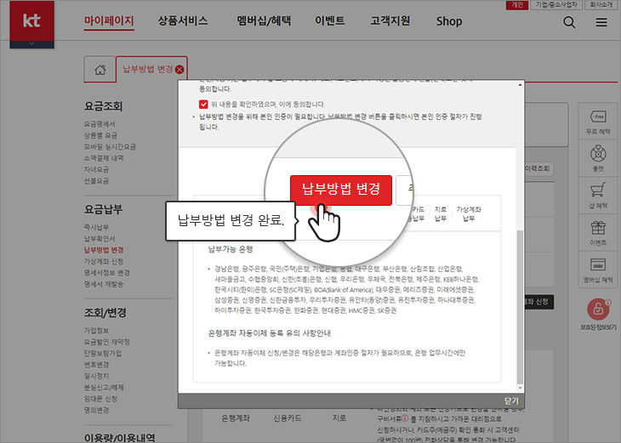621x443 pixels.
Task: Open 가입정보 link
Action: (x=96, y=330)
